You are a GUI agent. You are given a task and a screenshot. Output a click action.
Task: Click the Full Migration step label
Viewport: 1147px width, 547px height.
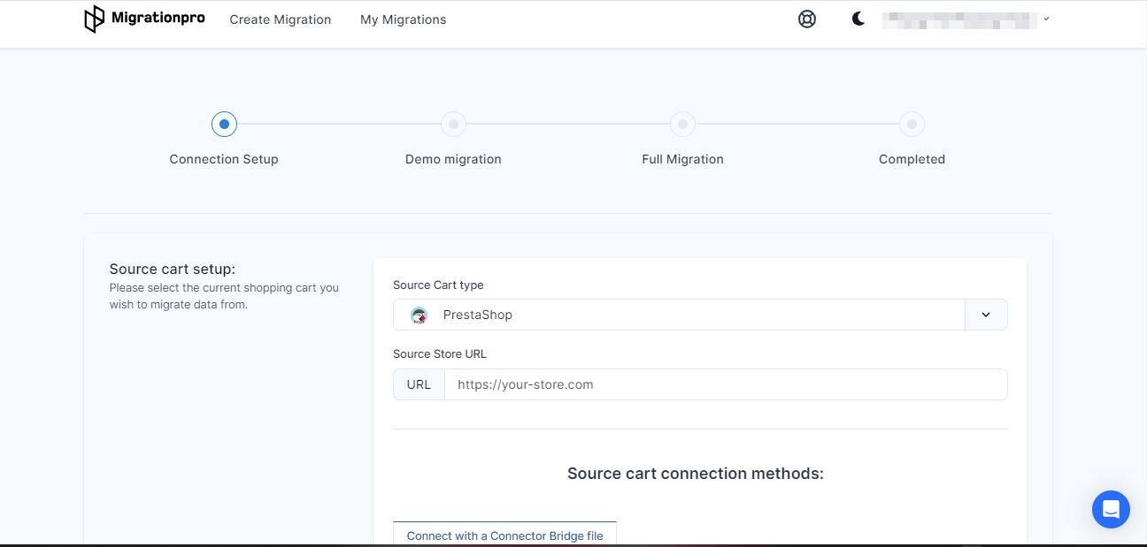pos(682,159)
